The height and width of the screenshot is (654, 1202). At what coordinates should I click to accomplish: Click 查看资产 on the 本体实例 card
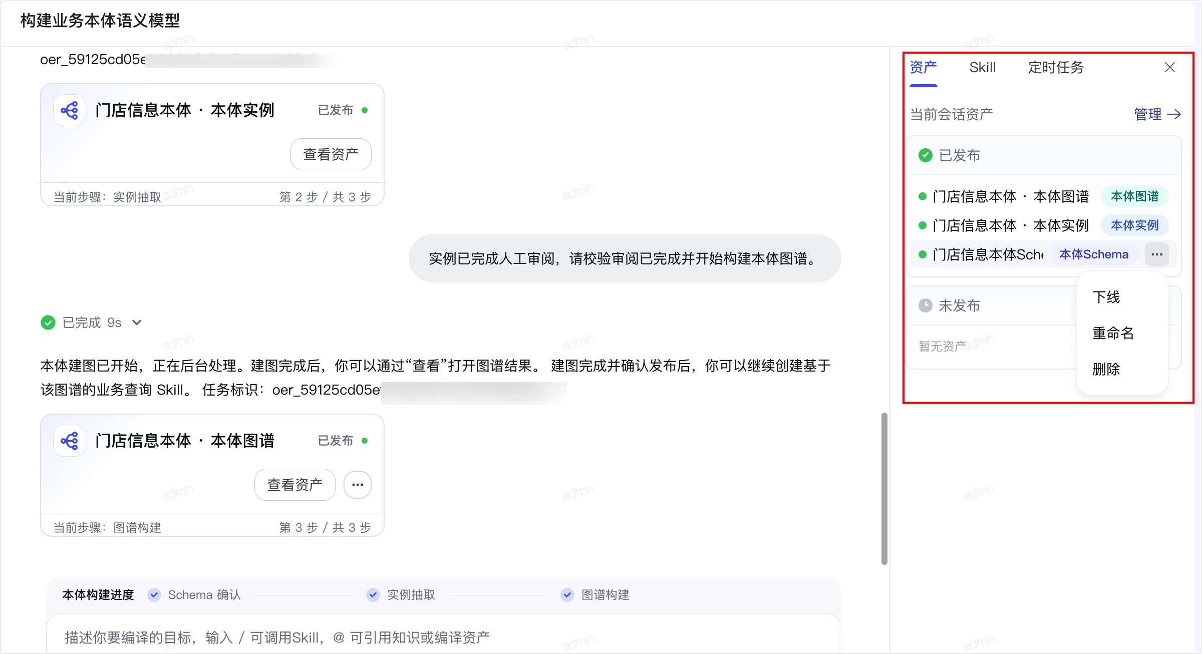pyautogui.click(x=331, y=154)
